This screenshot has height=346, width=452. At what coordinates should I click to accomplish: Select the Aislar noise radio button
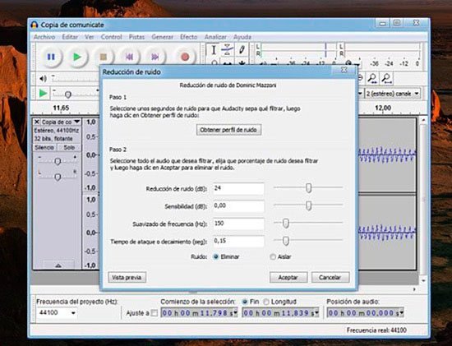coord(273,256)
